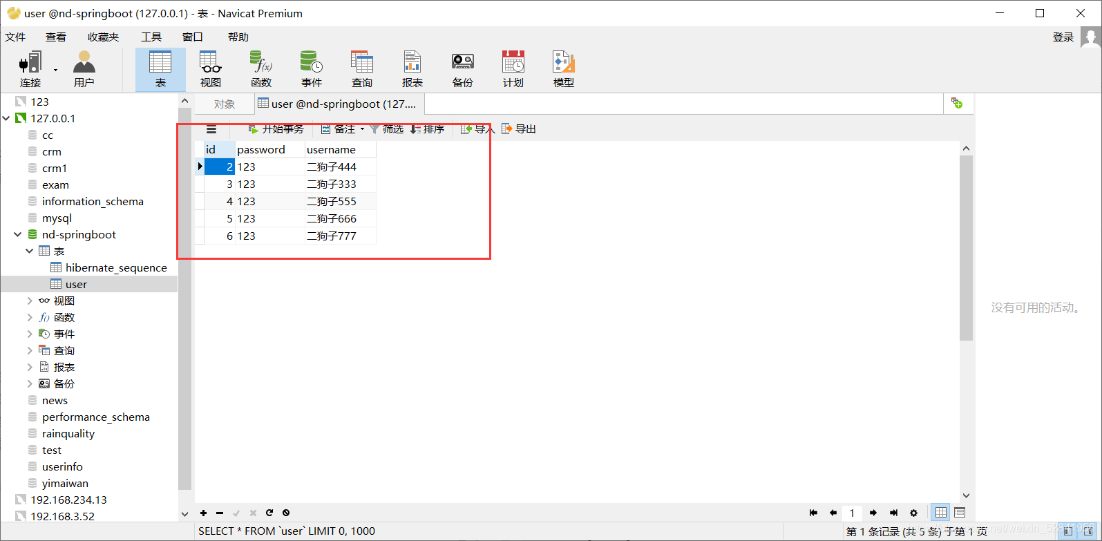This screenshot has height=541, width=1102.
Task: Go to the previous page
Action: [x=833, y=513]
